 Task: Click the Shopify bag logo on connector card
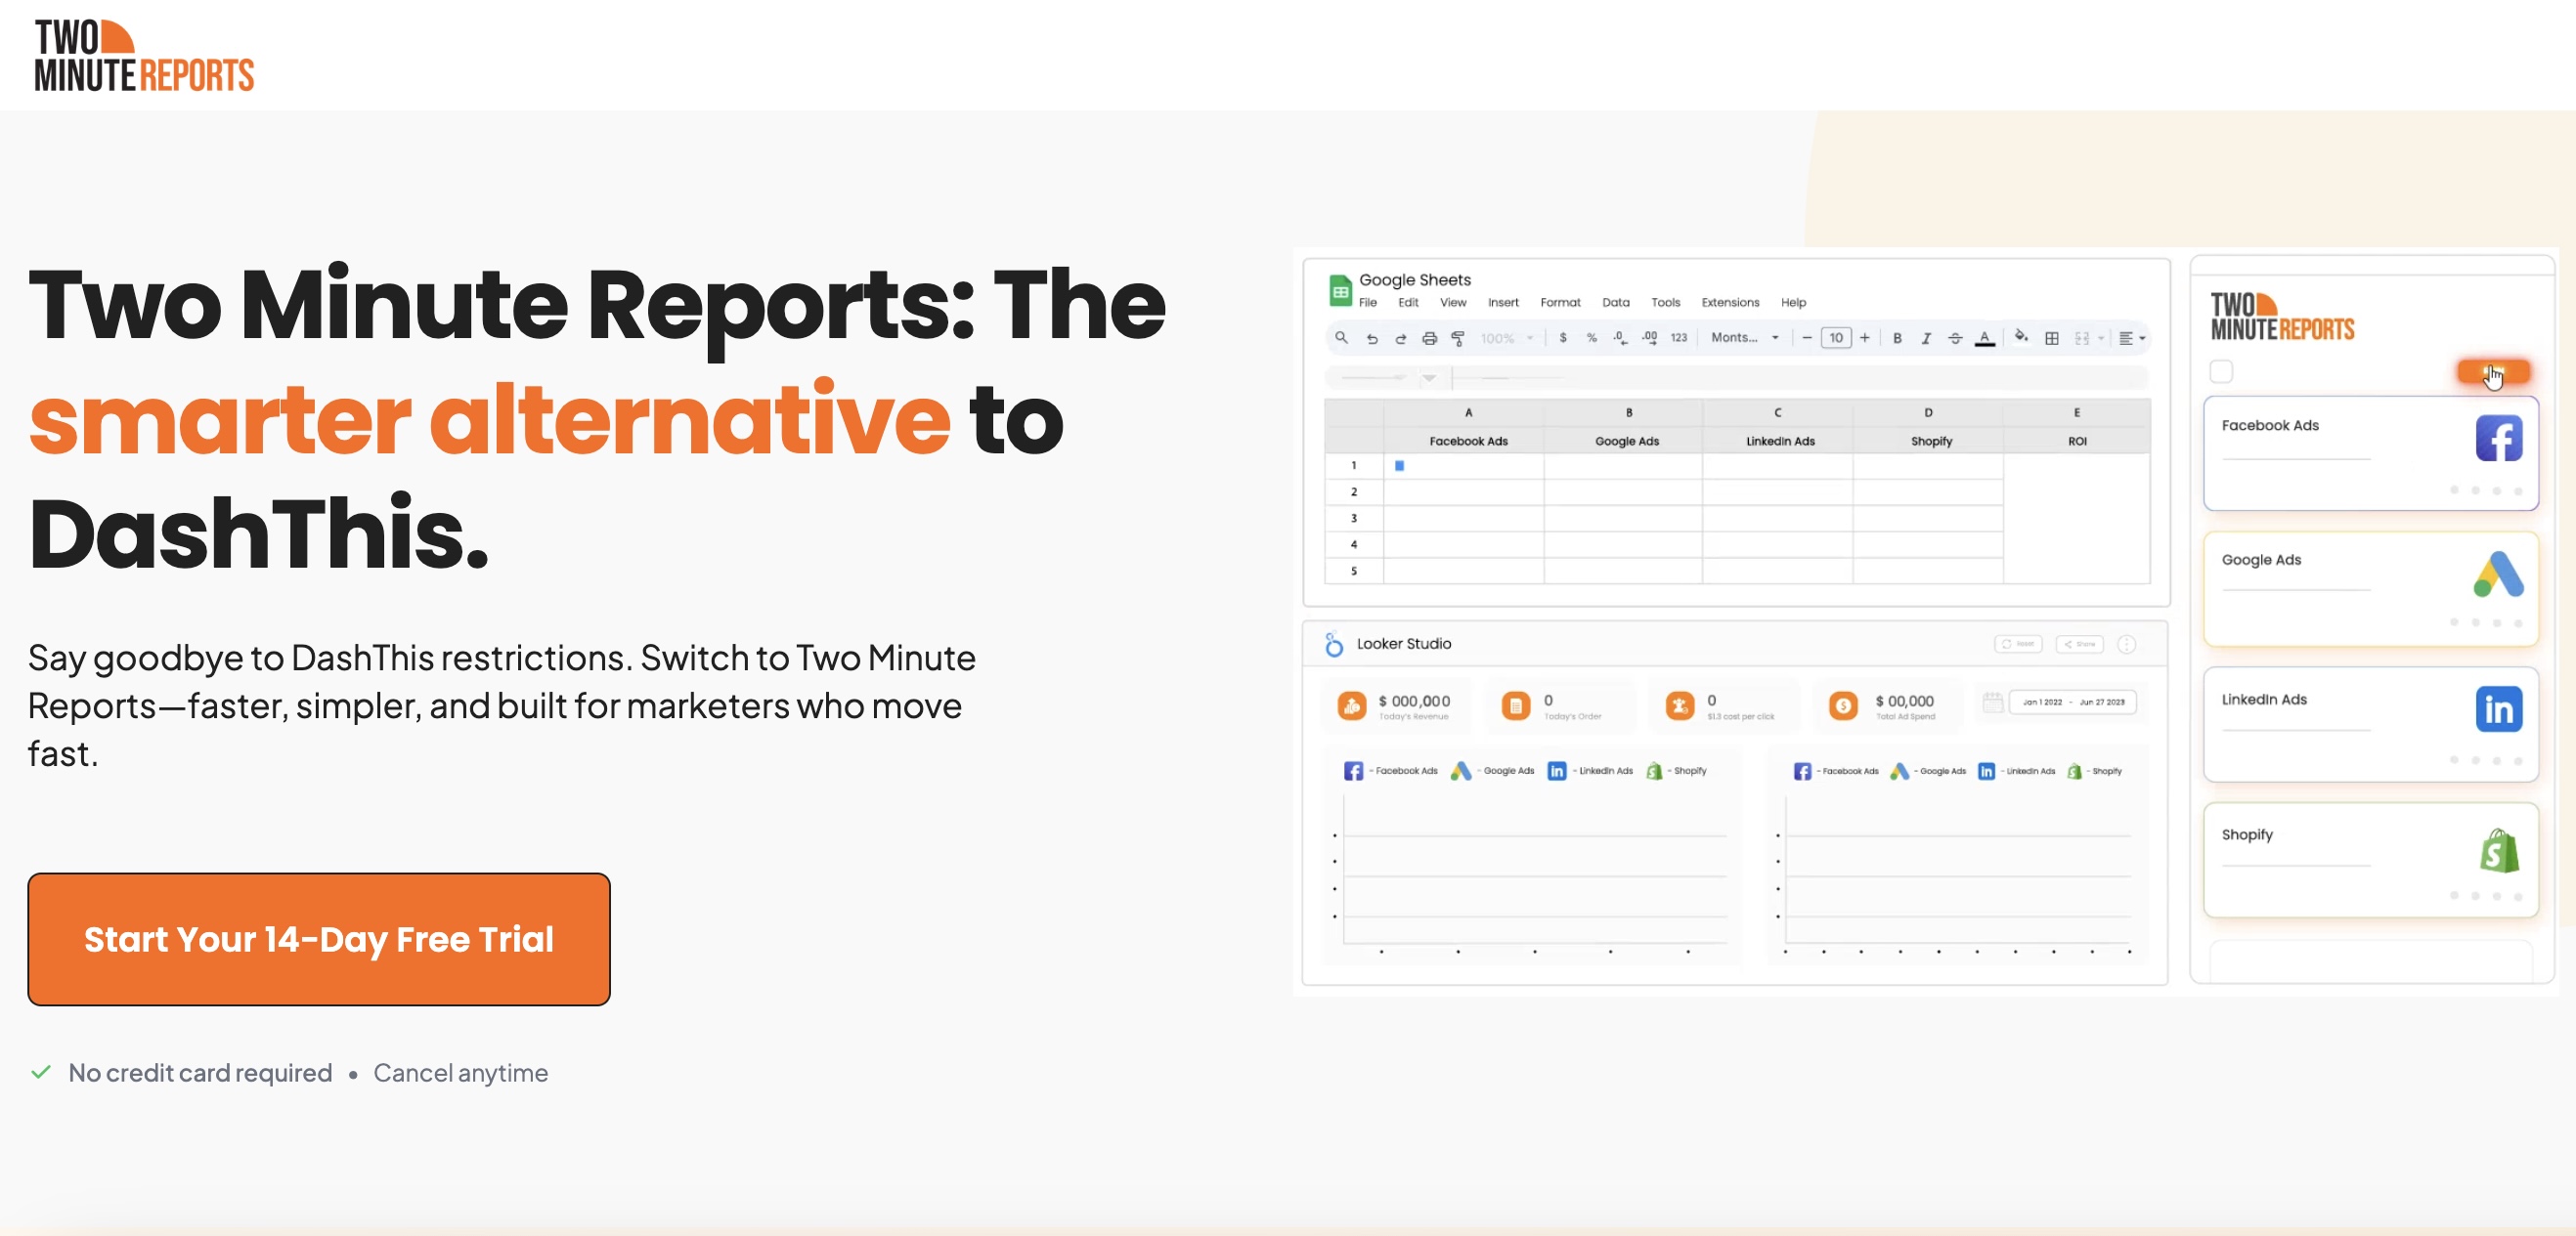2499,850
